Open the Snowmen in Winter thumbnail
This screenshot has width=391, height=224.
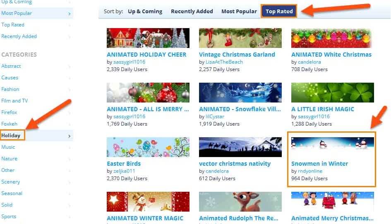pos(332,147)
